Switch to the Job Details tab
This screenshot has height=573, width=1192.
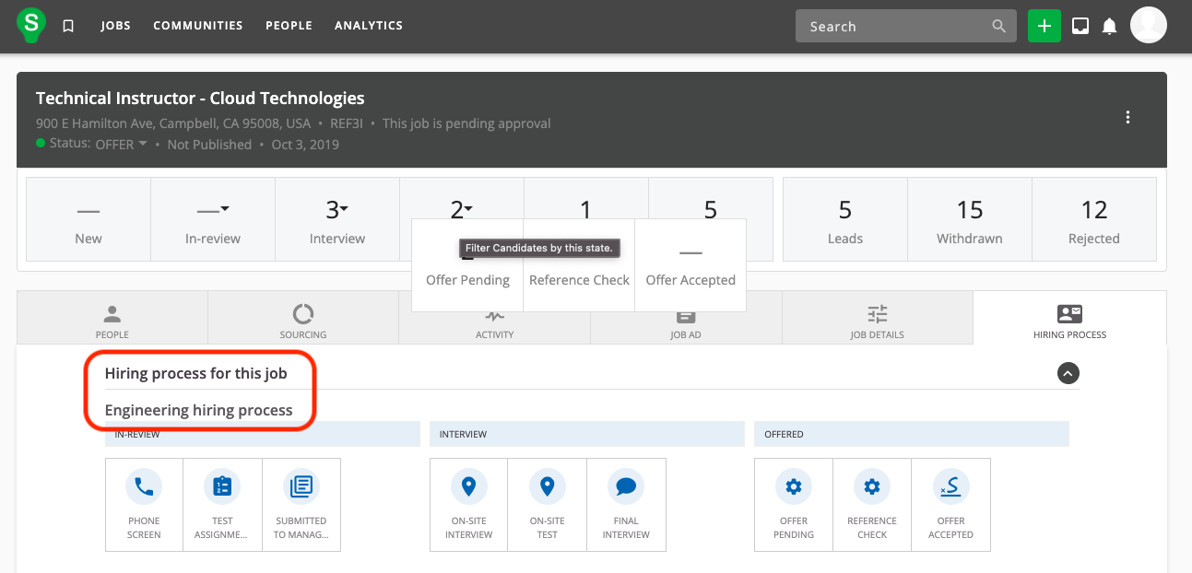(877, 319)
